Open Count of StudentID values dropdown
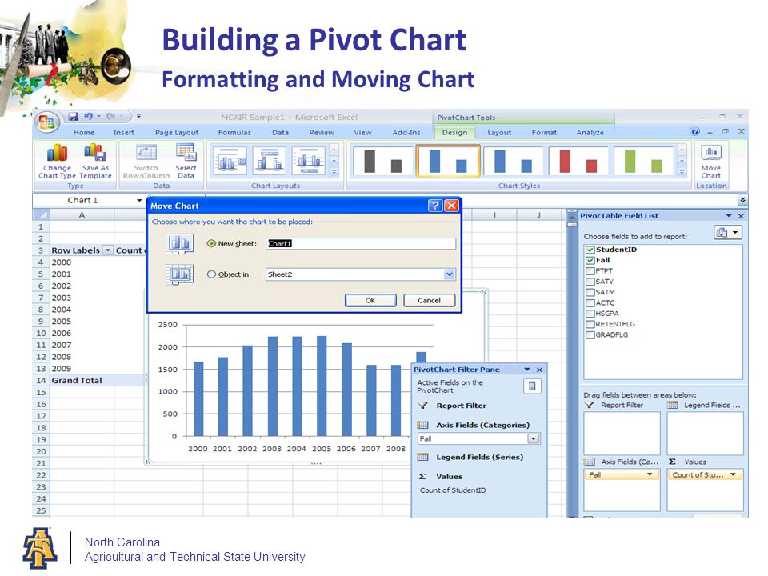The height and width of the screenshot is (576, 768). click(733, 474)
